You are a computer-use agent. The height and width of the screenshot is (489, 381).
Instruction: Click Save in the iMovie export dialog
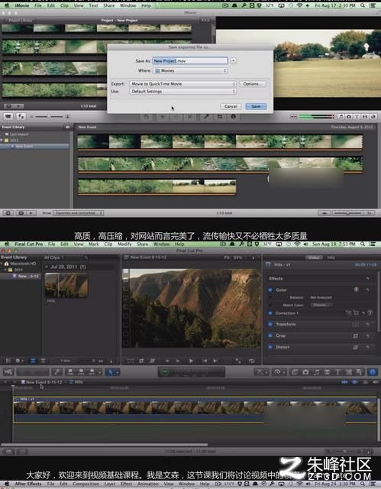coord(256,106)
